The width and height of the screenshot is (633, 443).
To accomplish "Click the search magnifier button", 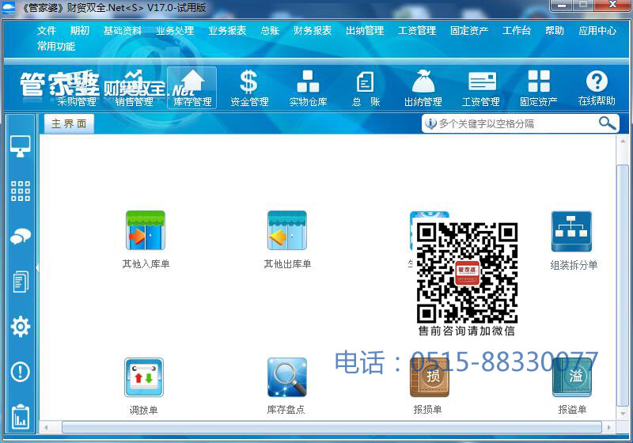I will coord(607,123).
